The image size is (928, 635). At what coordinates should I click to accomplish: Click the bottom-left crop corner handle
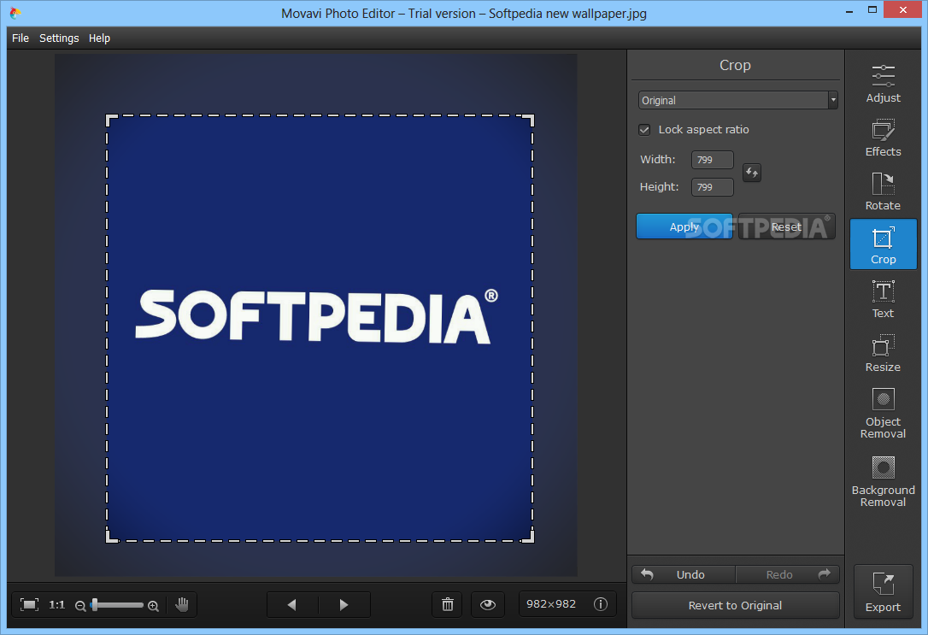point(111,536)
